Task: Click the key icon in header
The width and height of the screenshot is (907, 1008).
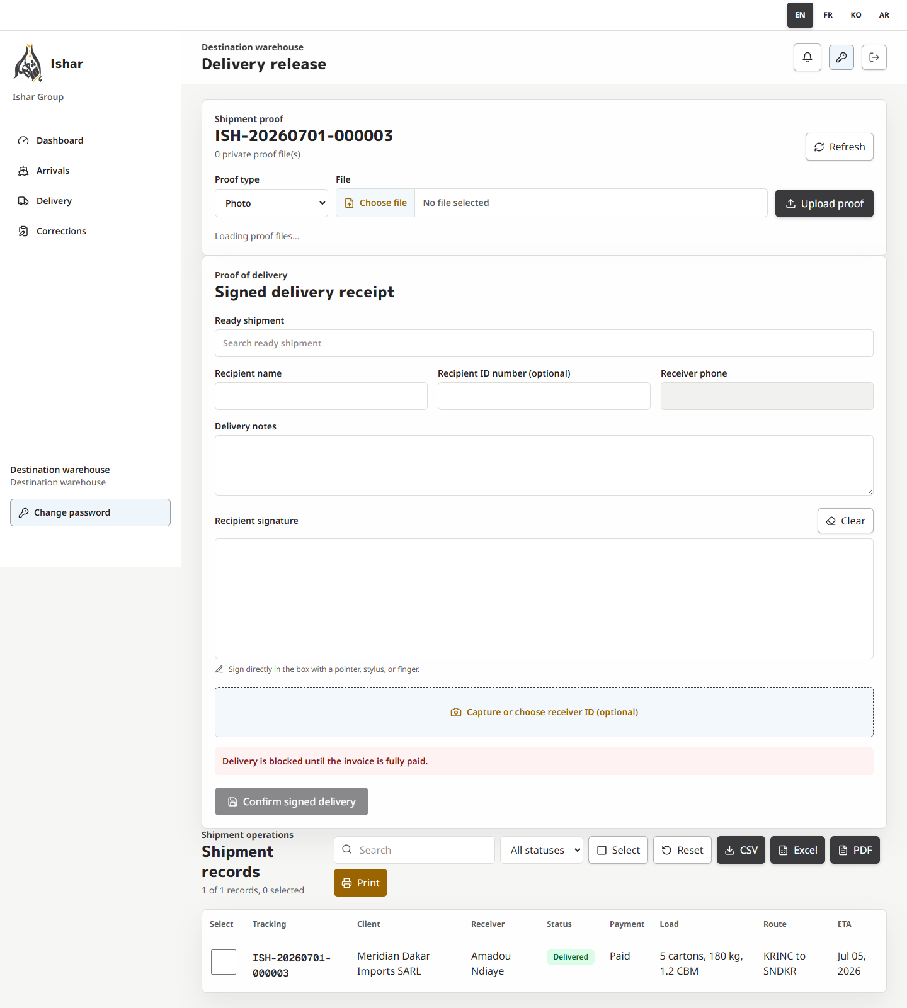Action: (841, 57)
